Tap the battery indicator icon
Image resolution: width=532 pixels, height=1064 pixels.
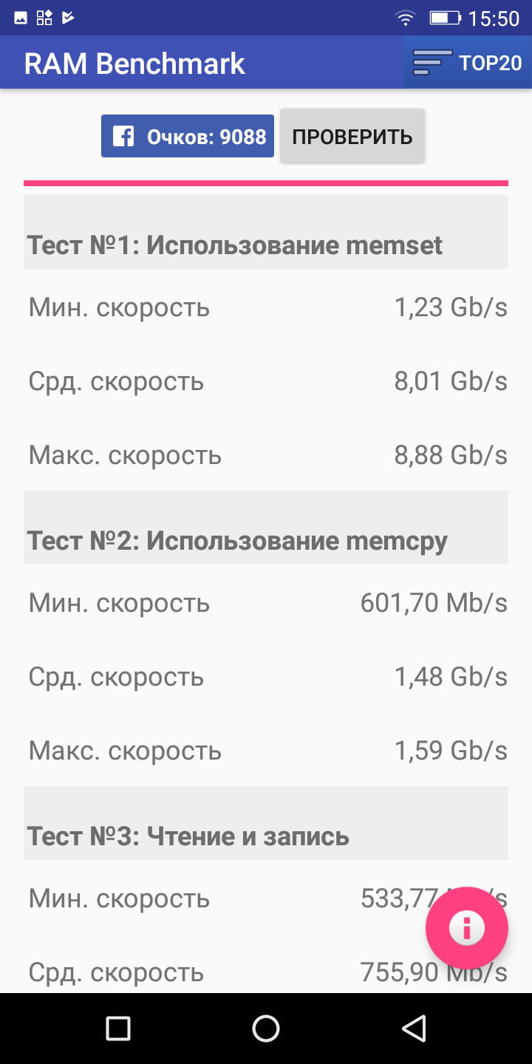[445, 18]
